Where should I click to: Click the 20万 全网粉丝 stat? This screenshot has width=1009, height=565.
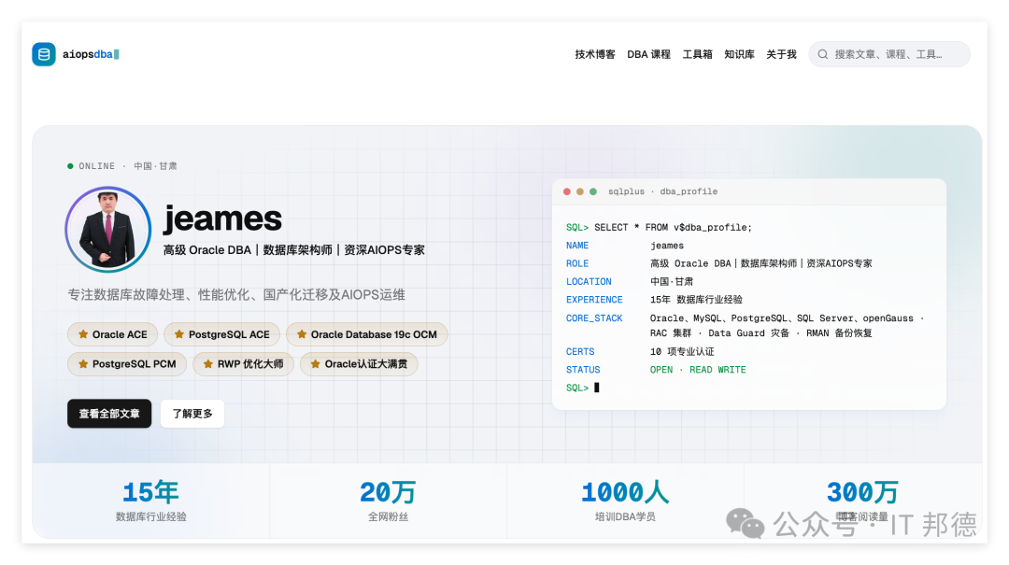388,501
